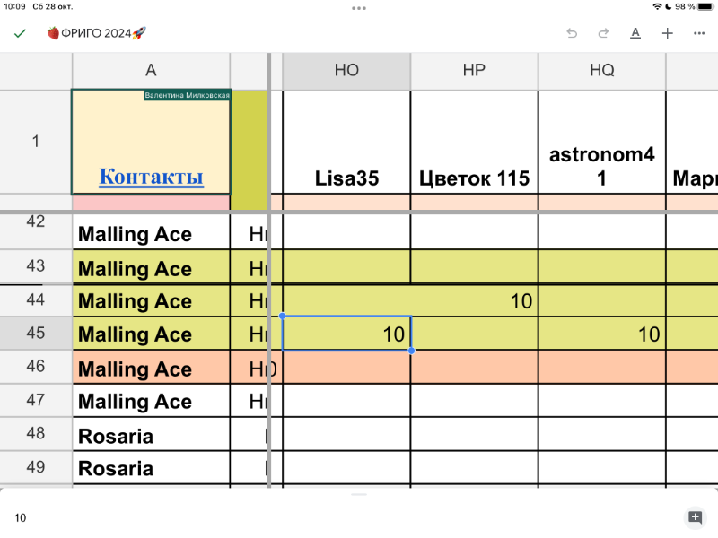Select column A header
The width and height of the screenshot is (718, 538).
click(x=151, y=71)
